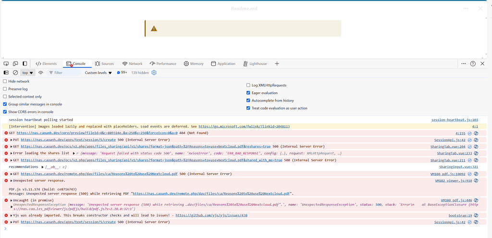The width and height of the screenshot is (492, 238).
Task: Open SharingInput.vue:321 source link
Action: pyautogui.click(x=459, y=167)
